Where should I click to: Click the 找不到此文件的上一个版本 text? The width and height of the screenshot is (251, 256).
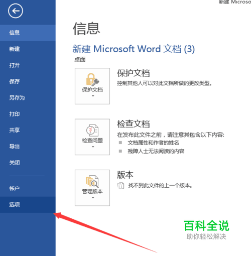tap(160, 186)
